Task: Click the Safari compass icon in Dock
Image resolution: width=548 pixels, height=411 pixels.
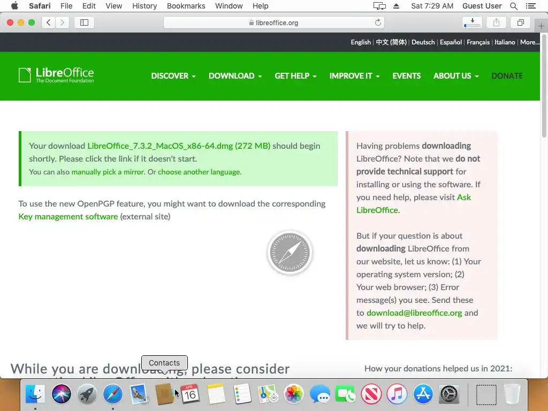Action: [x=113, y=394]
